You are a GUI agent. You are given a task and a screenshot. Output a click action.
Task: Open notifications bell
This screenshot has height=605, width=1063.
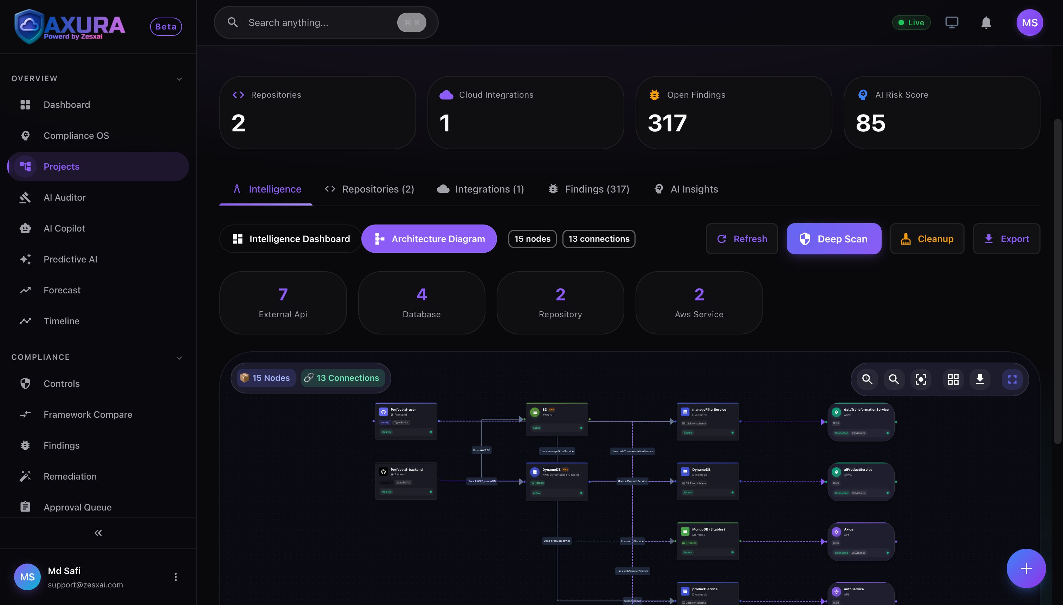pos(986,22)
